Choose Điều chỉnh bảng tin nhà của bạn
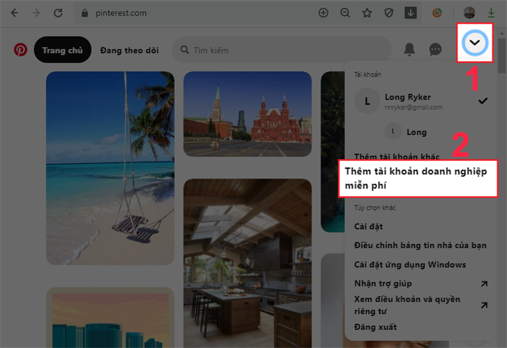The height and width of the screenshot is (348, 507). coord(420,245)
